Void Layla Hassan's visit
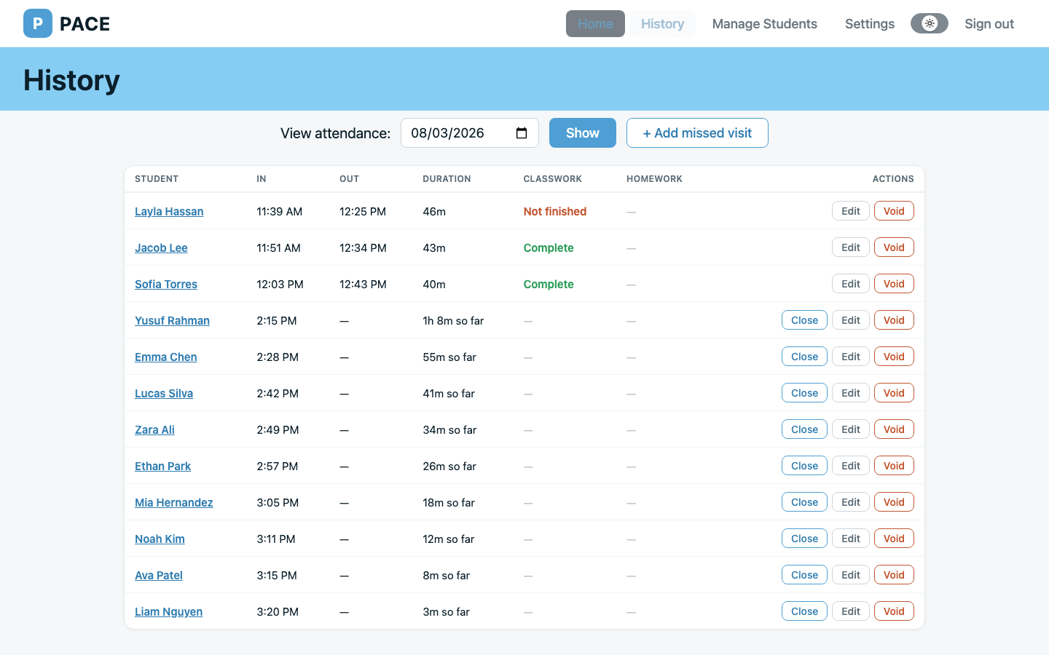The height and width of the screenshot is (655, 1049). coord(894,211)
